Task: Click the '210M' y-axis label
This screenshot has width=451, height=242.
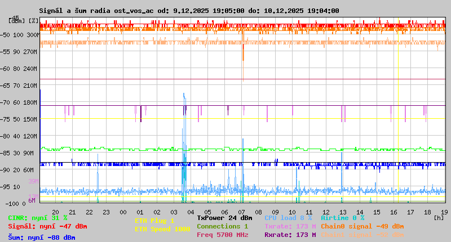Action: pyautogui.click(x=32, y=86)
